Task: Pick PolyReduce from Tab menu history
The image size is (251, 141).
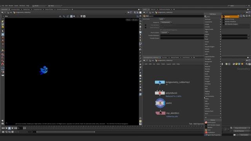Action: (213, 132)
